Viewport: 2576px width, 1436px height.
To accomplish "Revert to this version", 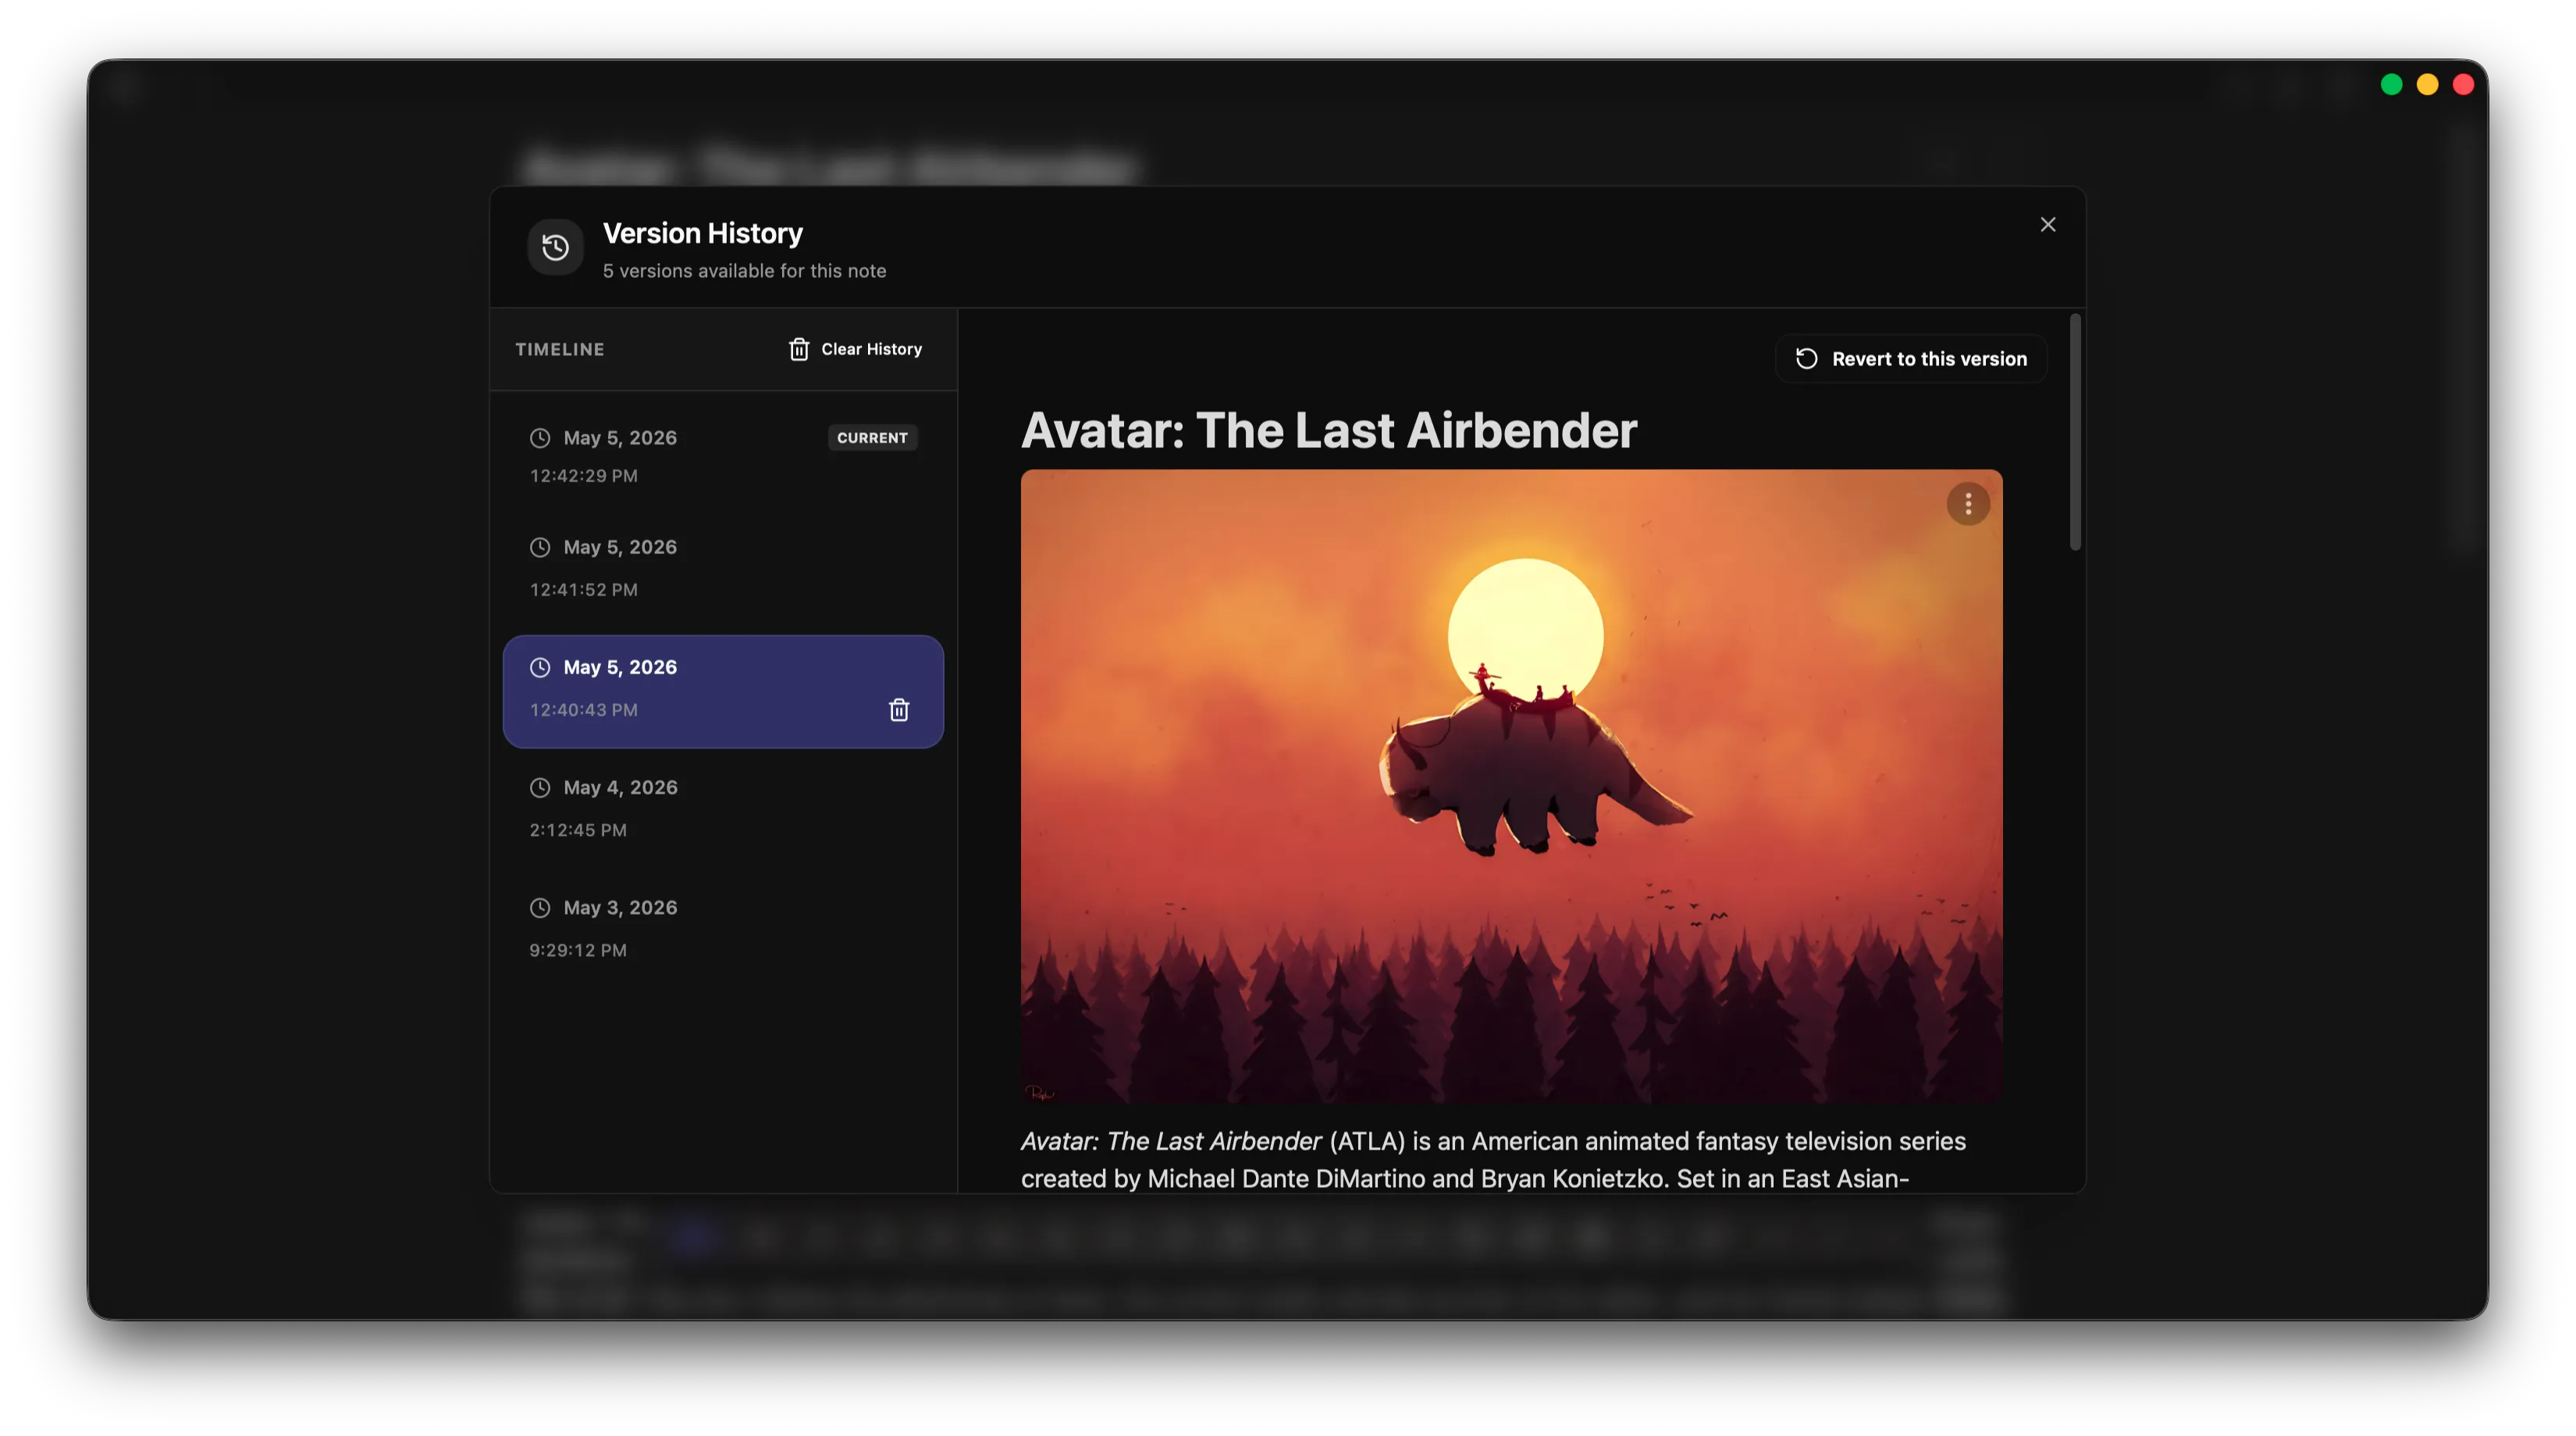I will (1911, 359).
